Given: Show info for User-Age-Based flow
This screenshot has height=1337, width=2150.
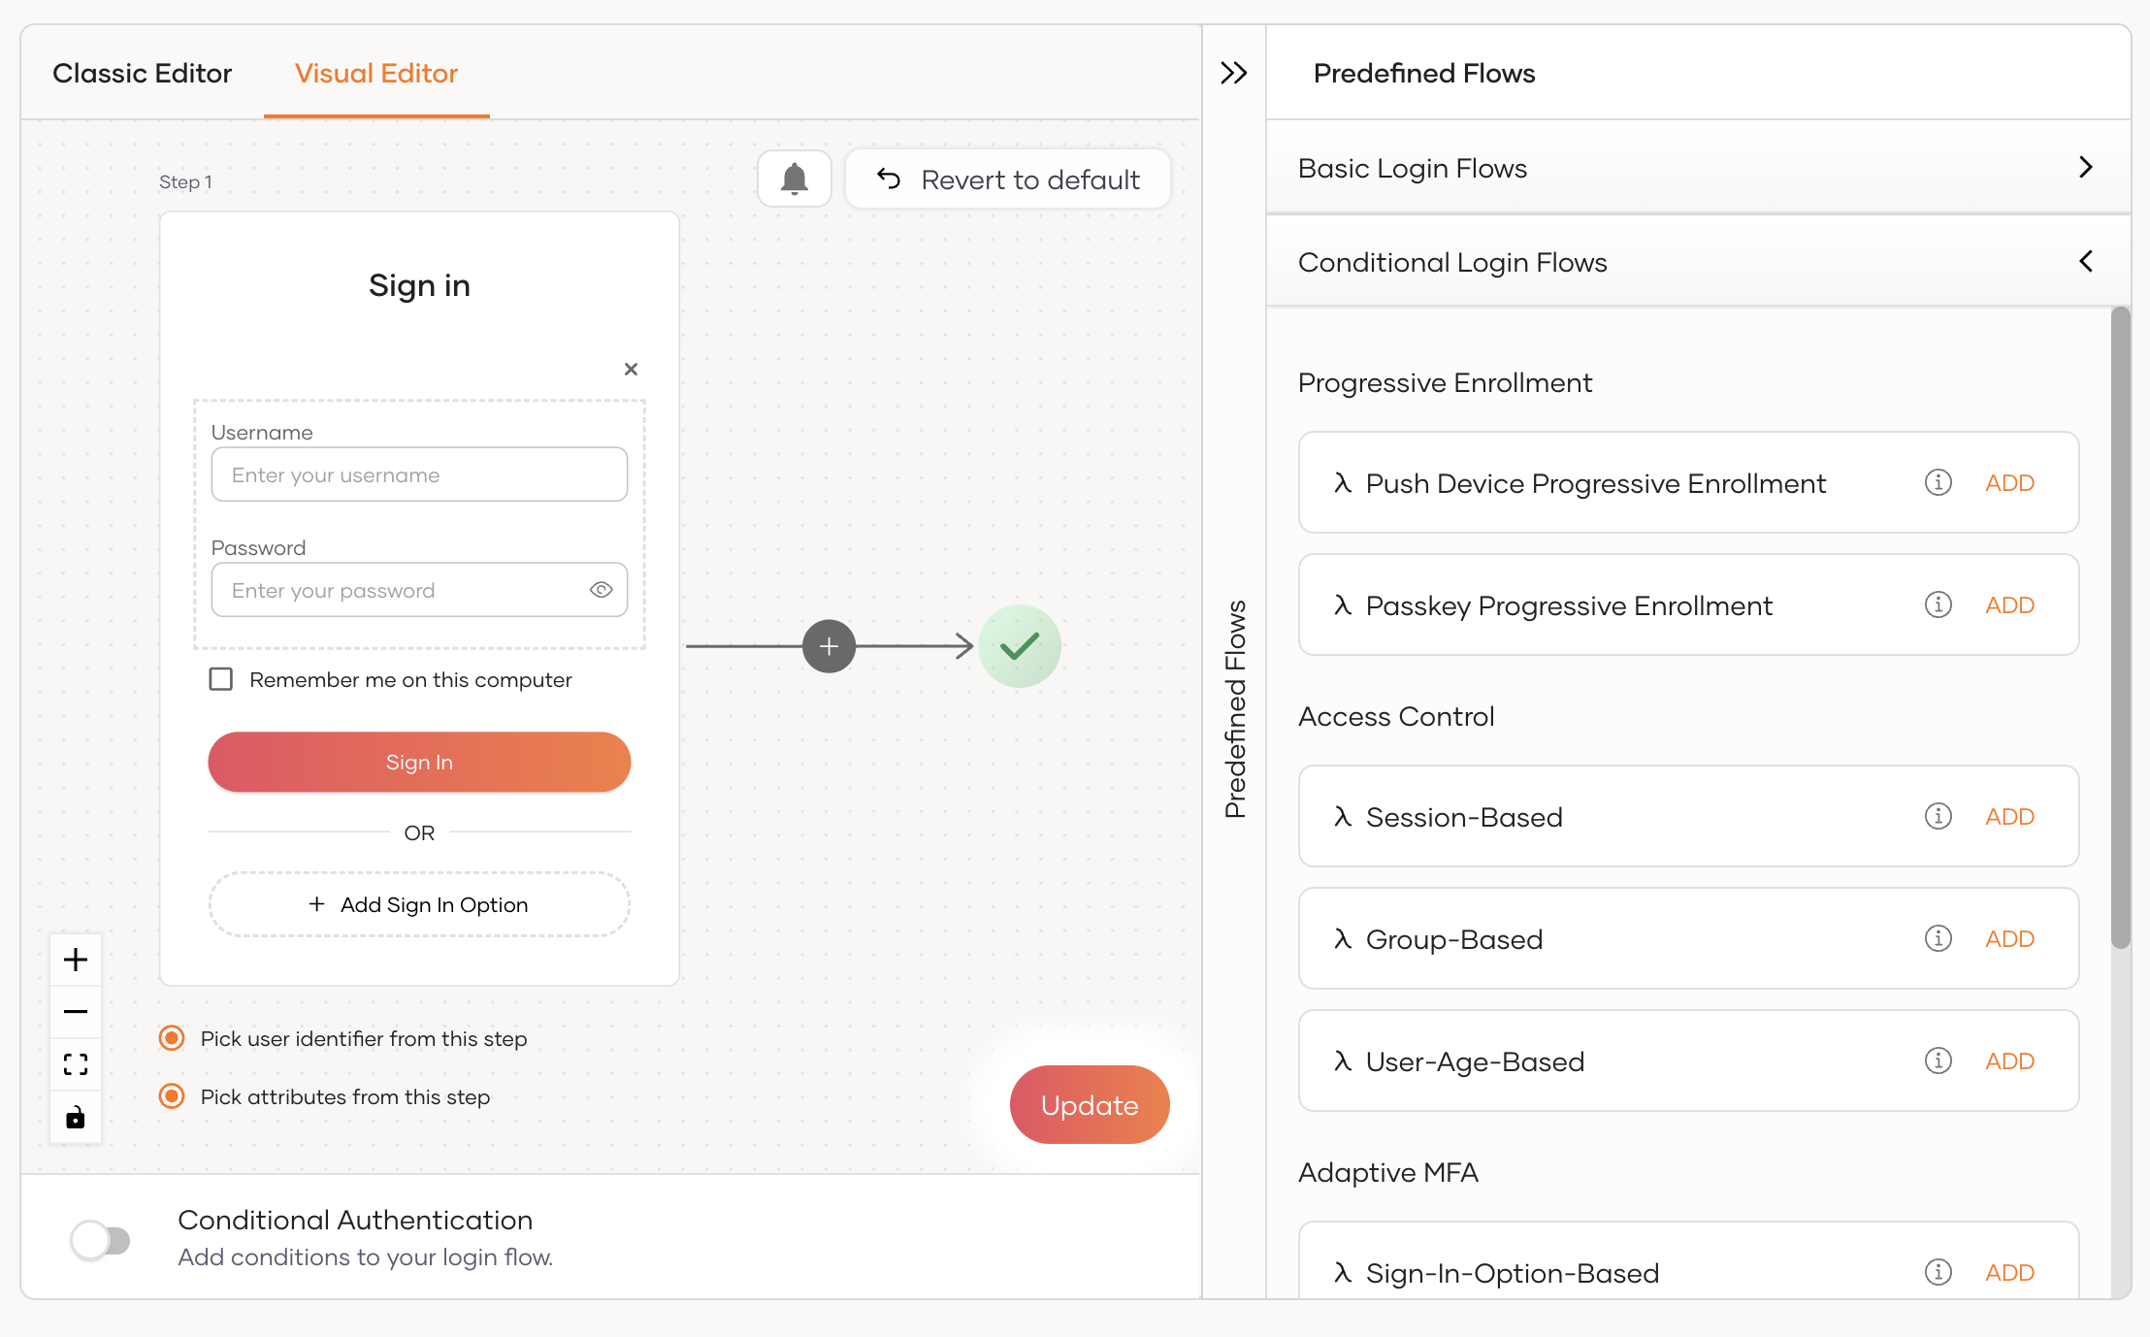Looking at the screenshot, I should 1938,1060.
